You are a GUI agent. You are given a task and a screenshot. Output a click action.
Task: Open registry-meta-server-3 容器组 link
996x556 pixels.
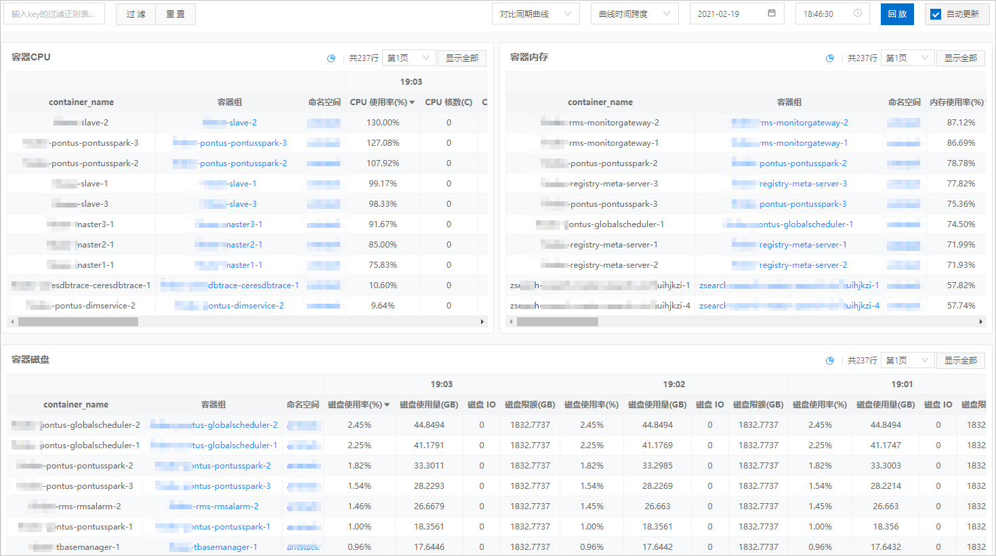click(789, 184)
